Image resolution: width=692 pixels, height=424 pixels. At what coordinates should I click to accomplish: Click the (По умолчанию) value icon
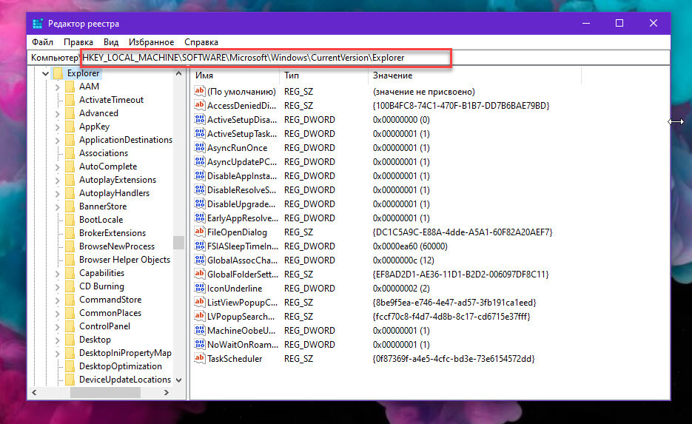(200, 91)
